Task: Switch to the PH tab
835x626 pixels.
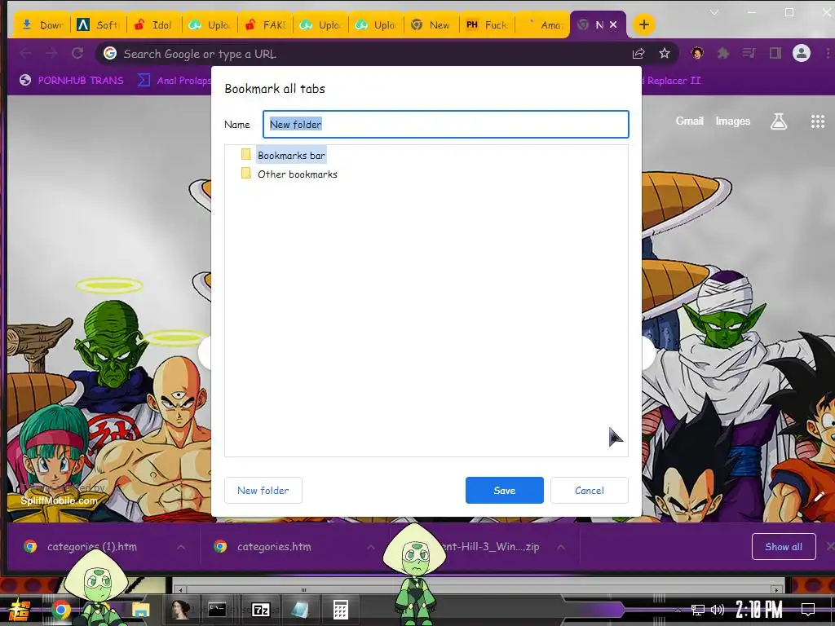Action: point(487,25)
